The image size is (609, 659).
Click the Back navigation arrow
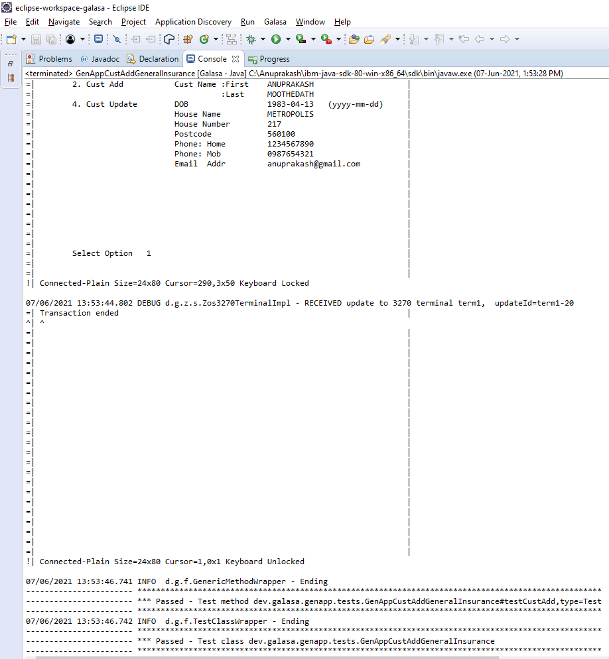click(480, 39)
